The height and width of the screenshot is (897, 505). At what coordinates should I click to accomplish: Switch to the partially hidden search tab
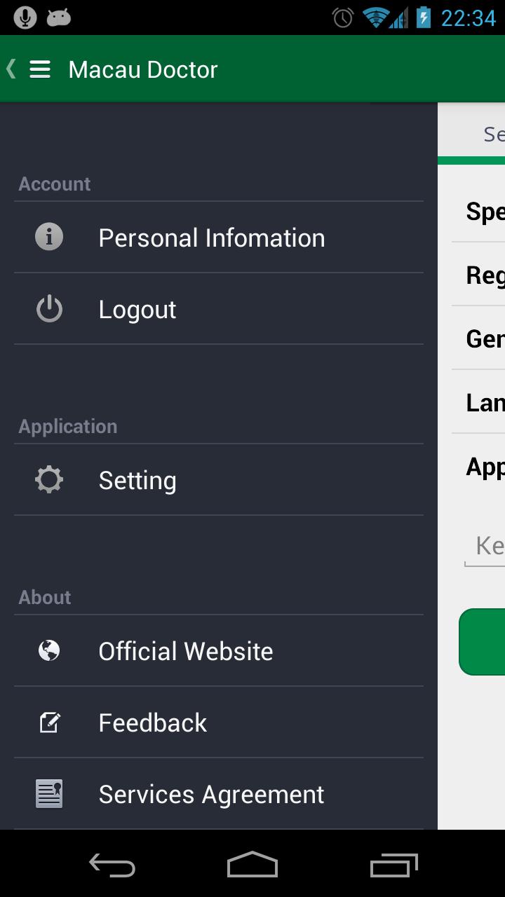[491, 134]
